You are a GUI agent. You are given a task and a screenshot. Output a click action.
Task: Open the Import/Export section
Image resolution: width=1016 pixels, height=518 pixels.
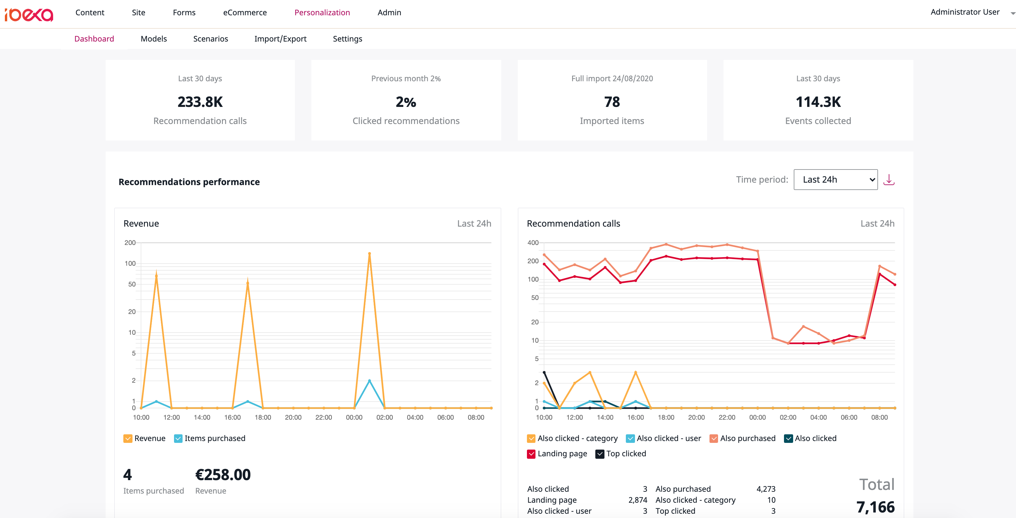(281, 39)
